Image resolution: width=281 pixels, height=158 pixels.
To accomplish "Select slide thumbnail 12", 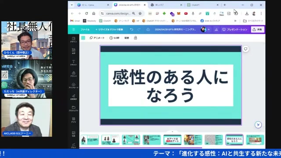I will (90, 140).
